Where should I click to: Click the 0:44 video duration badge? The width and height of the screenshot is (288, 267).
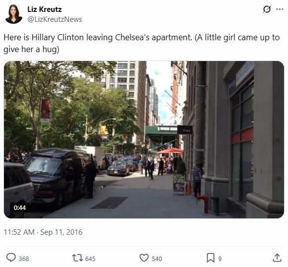(x=20, y=207)
